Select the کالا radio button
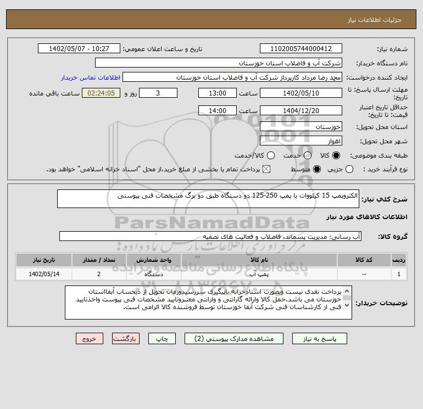Image resolution: width=423 pixels, height=409 pixels. pyautogui.click(x=336, y=155)
